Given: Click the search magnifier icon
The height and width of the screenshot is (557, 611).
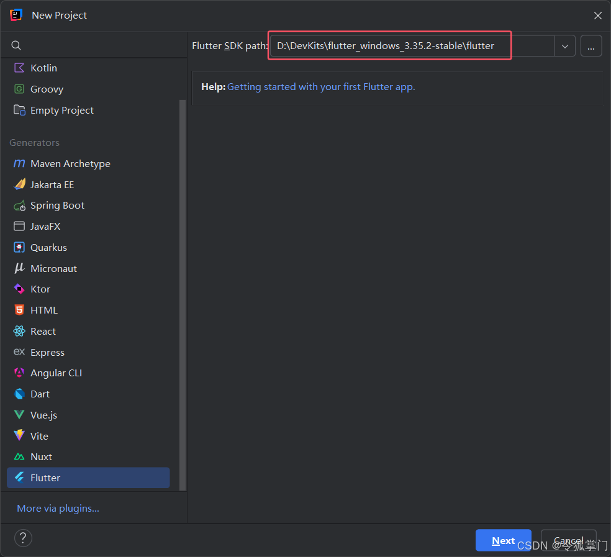Looking at the screenshot, I should click(x=16, y=45).
